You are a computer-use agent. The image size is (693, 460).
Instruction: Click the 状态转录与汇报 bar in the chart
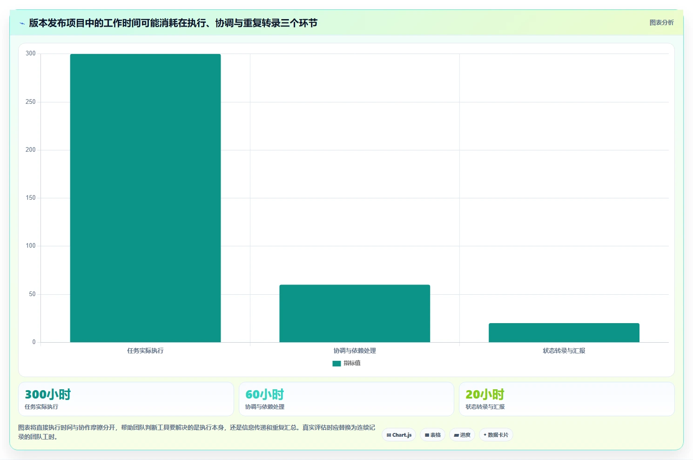pyautogui.click(x=564, y=332)
